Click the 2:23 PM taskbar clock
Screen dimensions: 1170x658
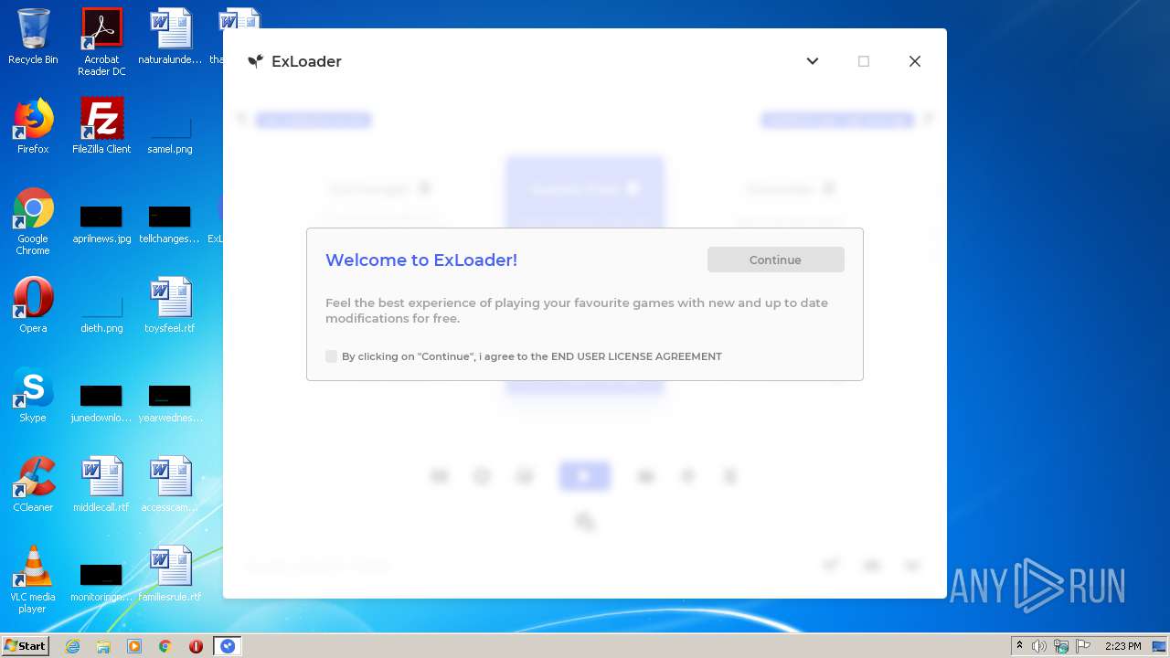[x=1123, y=646]
